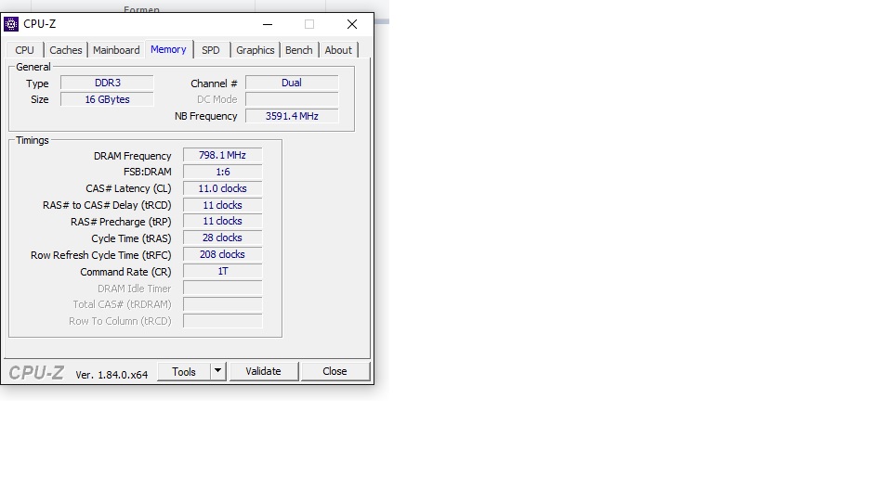Click the RAS# to CAS# Delay (tRCD) label
The width and height of the screenshot is (892, 501).
(x=107, y=205)
